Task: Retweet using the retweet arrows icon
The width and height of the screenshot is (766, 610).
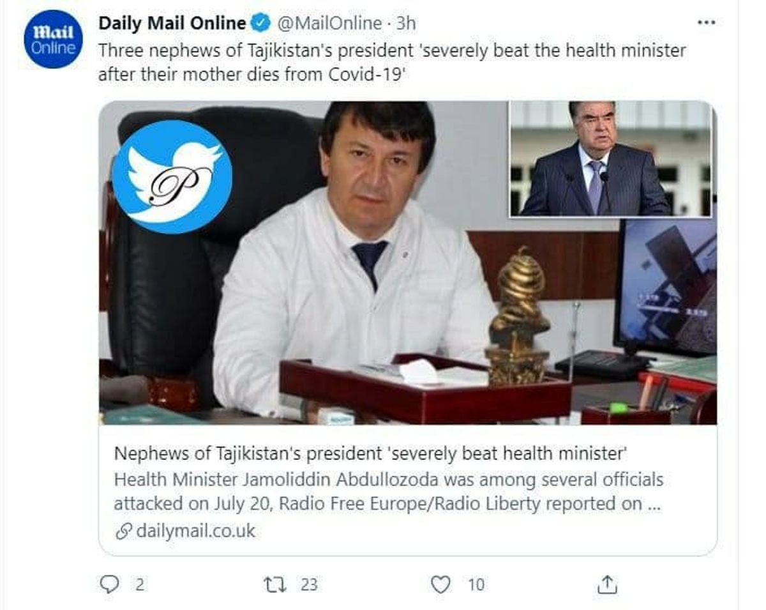Action: click(x=276, y=584)
